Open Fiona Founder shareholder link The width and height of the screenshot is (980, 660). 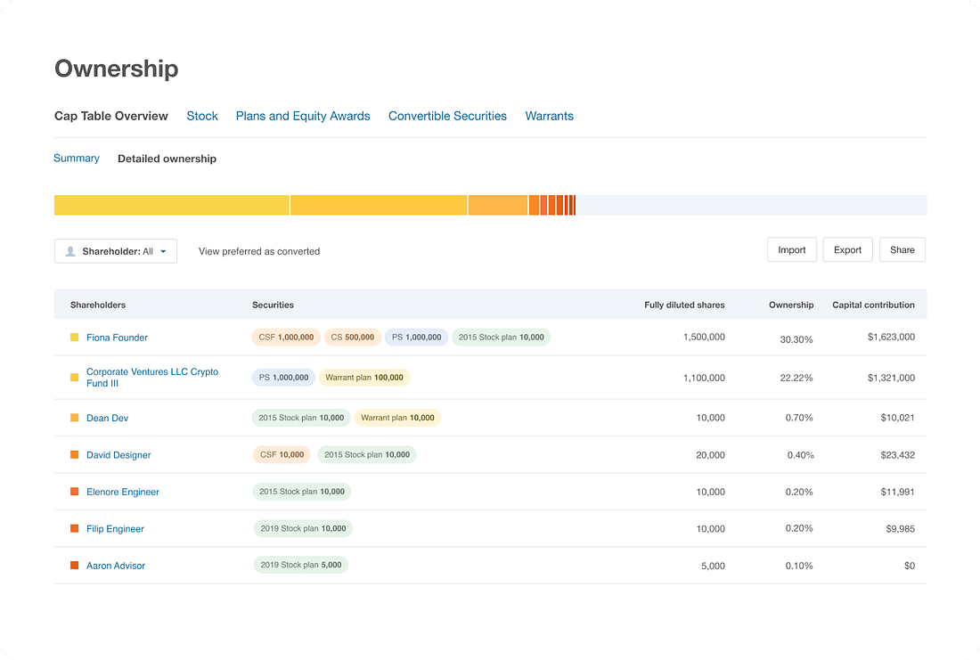117,338
